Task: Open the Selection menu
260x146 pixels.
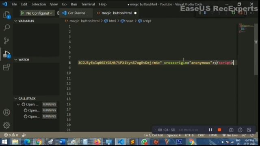Action: (x=39, y=4)
